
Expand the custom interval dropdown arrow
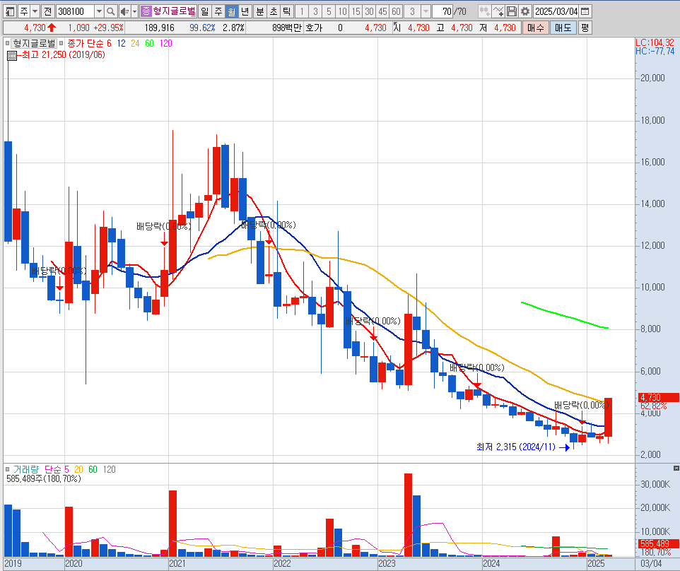pos(426,11)
